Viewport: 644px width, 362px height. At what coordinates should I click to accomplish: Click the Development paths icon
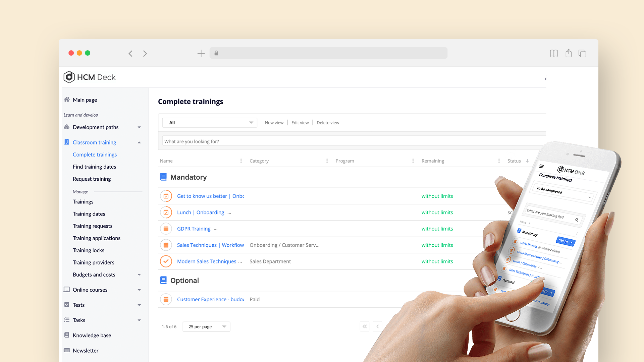pyautogui.click(x=67, y=127)
